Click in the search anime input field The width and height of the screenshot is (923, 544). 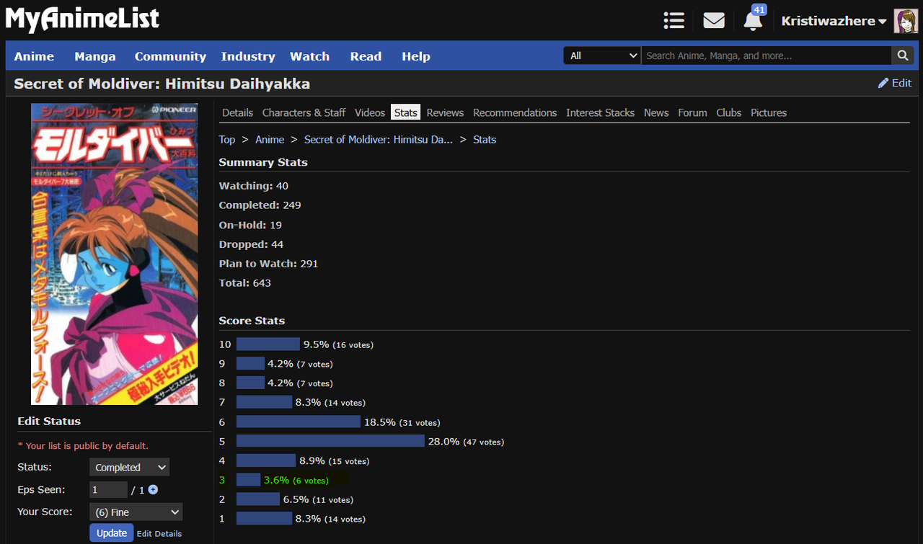coord(767,55)
